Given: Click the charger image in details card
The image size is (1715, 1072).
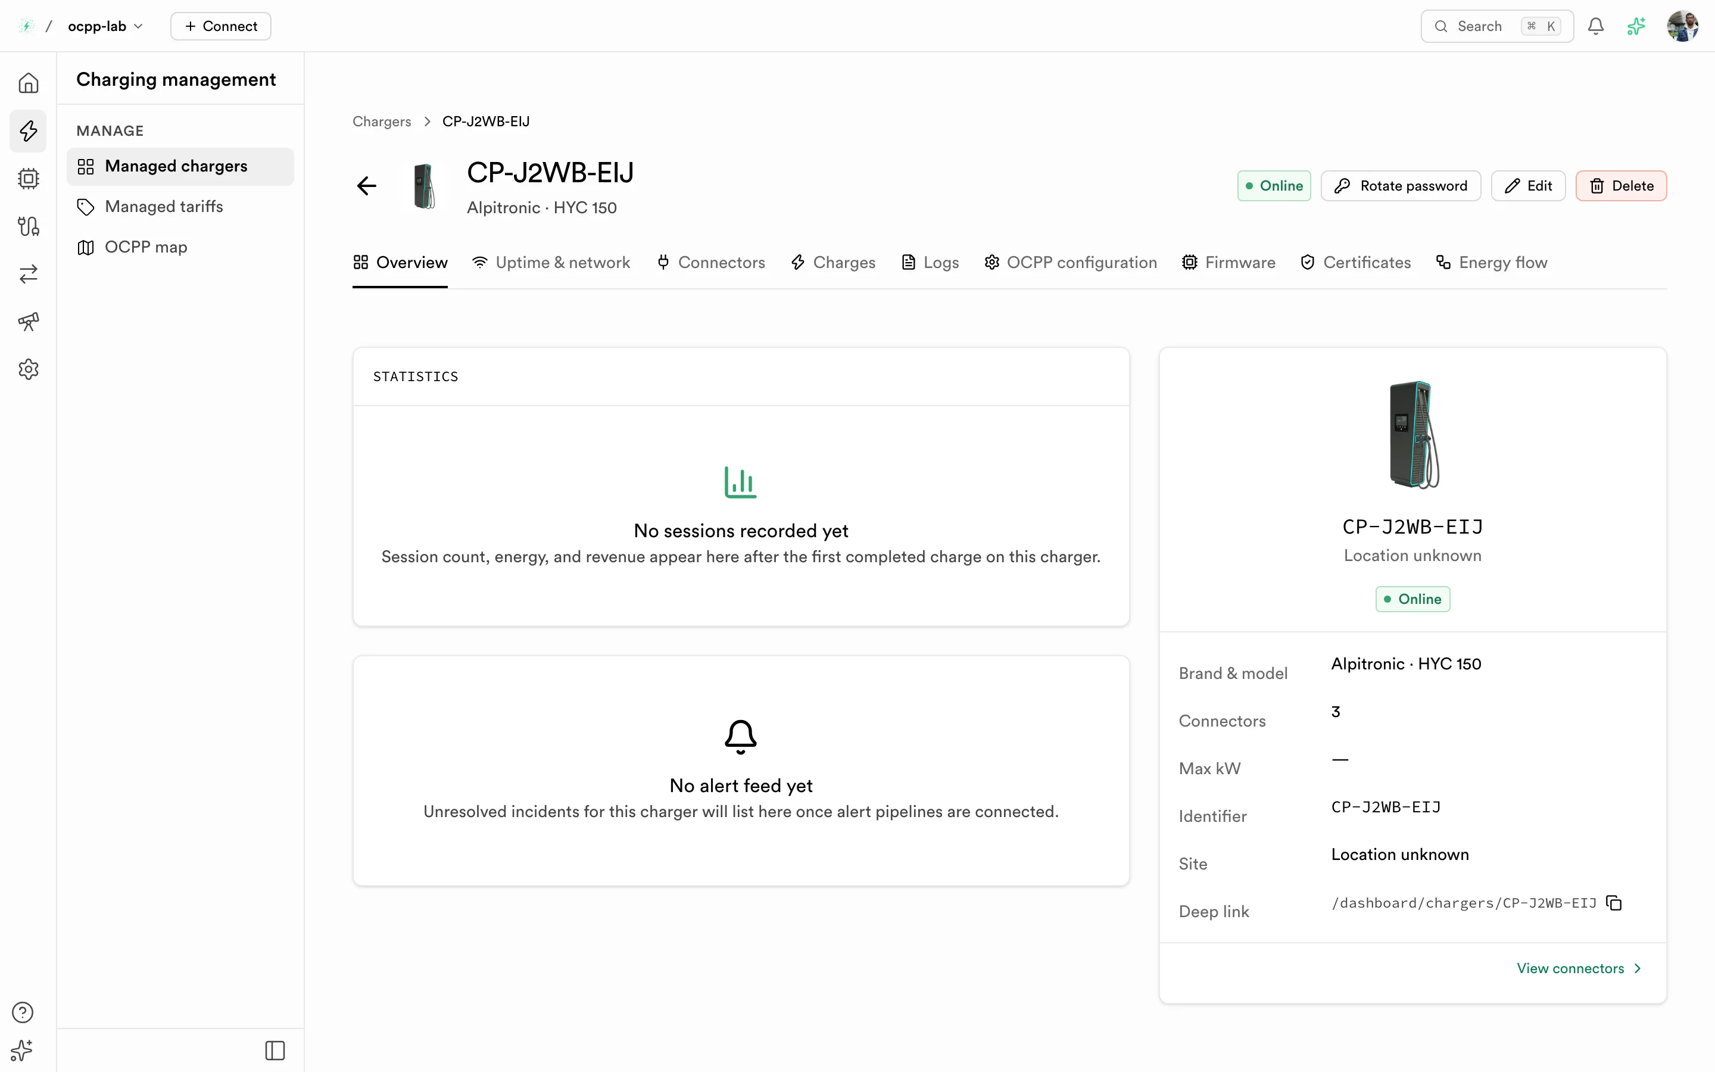Looking at the screenshot, I should (1413, 435).
